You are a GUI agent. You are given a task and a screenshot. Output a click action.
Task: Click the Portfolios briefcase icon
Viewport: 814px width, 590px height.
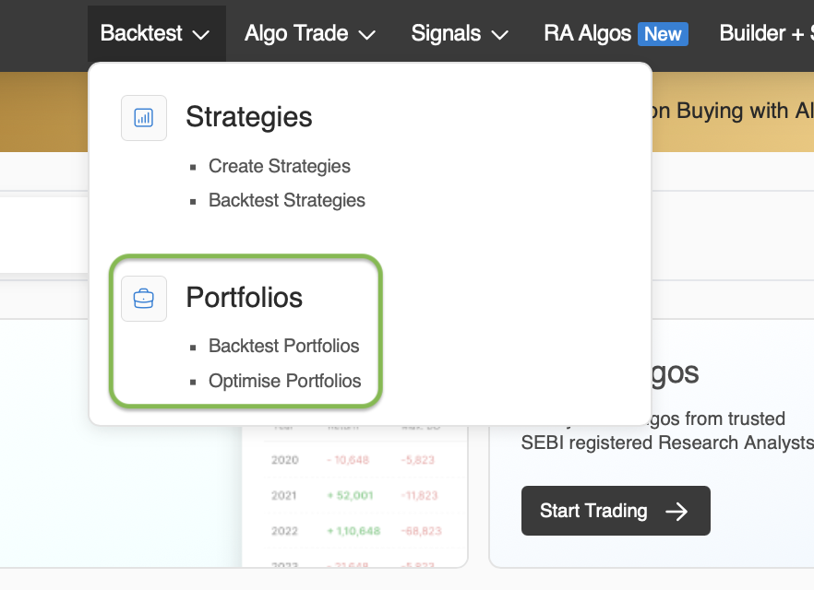point(144,299)
